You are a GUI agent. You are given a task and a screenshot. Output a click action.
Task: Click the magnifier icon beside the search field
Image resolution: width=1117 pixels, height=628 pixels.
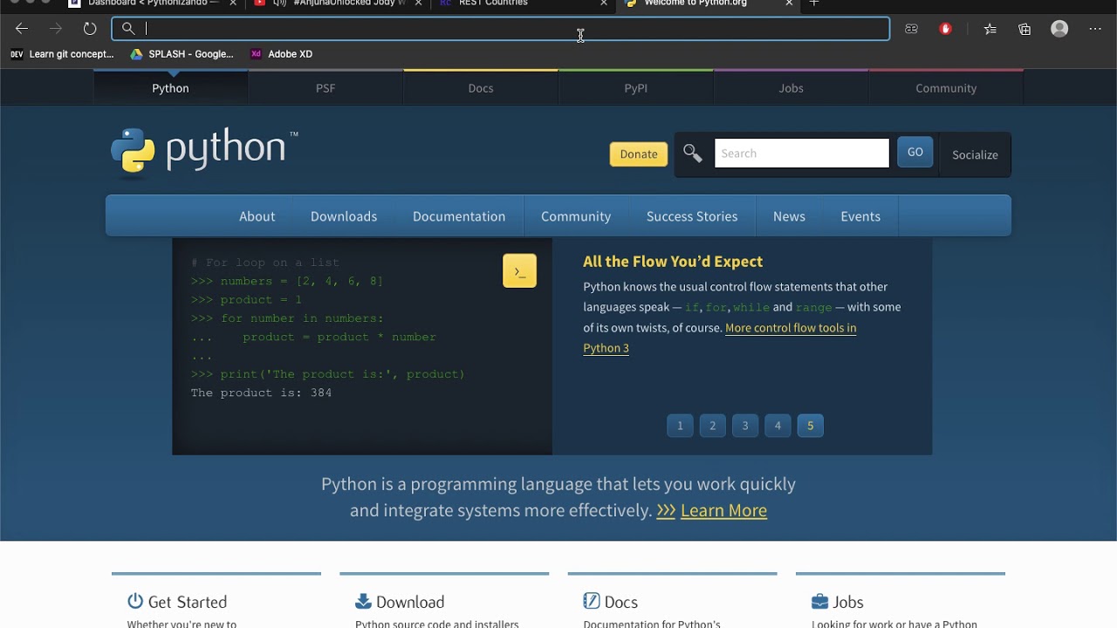(693, 154)
